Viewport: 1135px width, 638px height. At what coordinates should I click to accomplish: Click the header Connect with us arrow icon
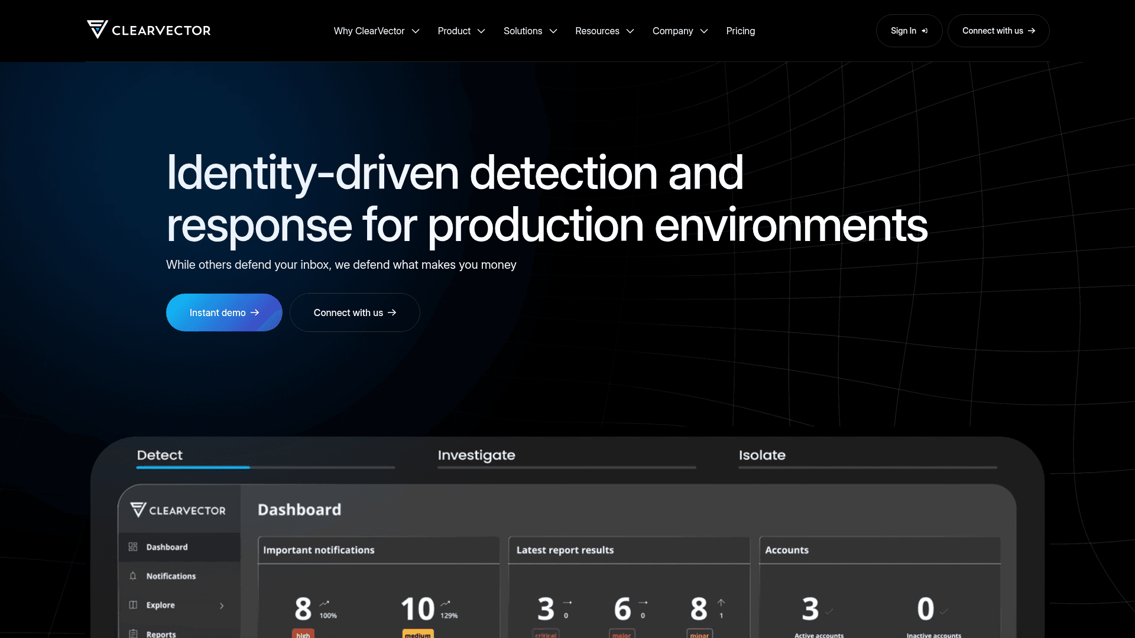[x=1032, y=31]
